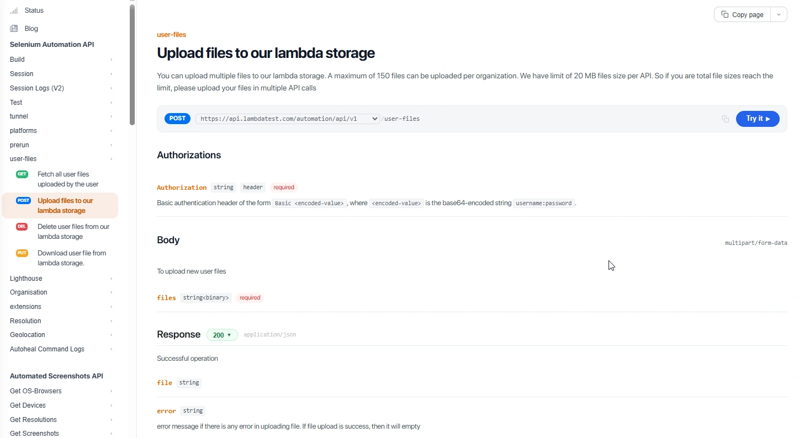Click the GET badge for Fetch all user files
The height and width of the screenshot is (438, 799).
coord(22,174)
